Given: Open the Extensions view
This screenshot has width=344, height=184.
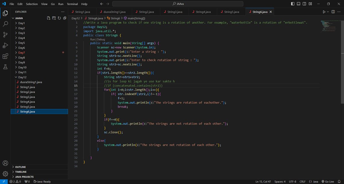Looking at the screenshot, I should (x=5, y=56).
